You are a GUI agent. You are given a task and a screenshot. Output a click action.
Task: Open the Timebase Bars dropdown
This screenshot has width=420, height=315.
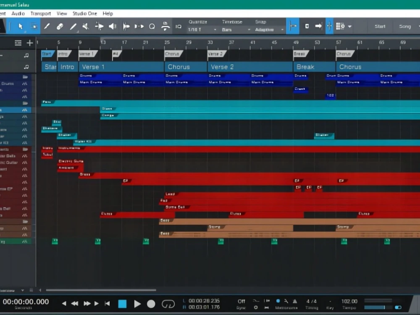point(236,29)
